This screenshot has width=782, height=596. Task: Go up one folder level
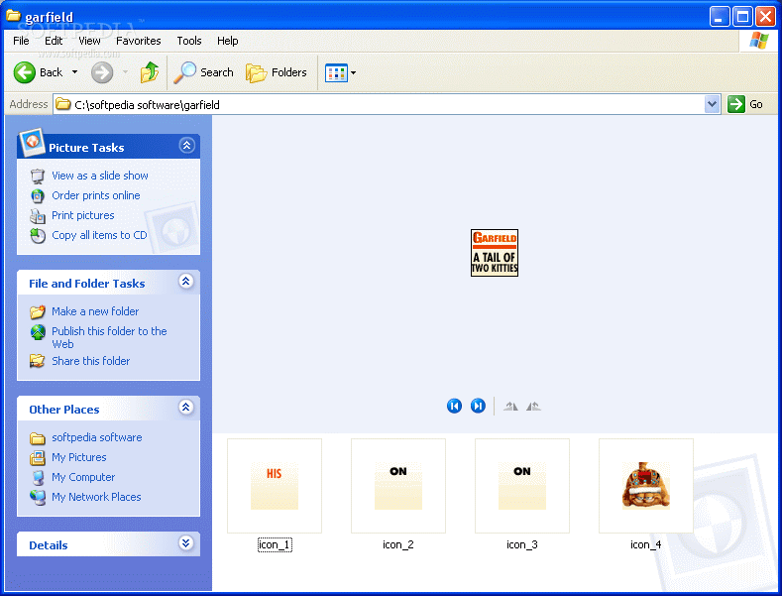149,72
